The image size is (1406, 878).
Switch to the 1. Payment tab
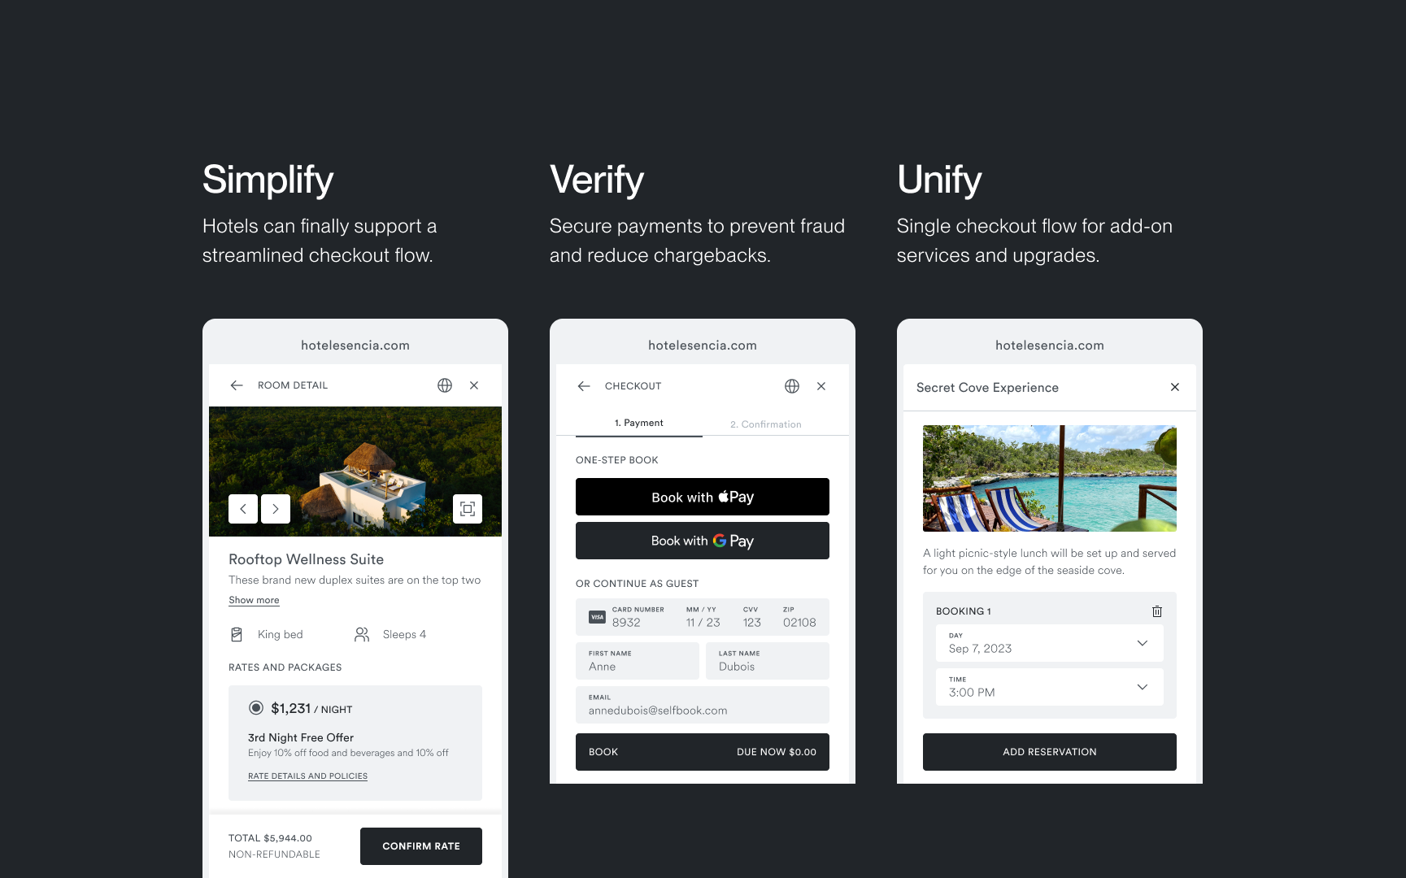(638, 423)
